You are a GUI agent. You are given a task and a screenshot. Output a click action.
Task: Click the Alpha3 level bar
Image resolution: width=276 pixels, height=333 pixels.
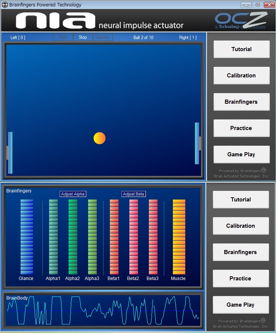coord(92,237)
